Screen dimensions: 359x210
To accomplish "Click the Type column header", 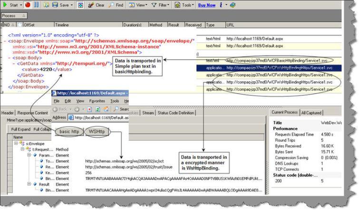I will (x=215, y=25).
